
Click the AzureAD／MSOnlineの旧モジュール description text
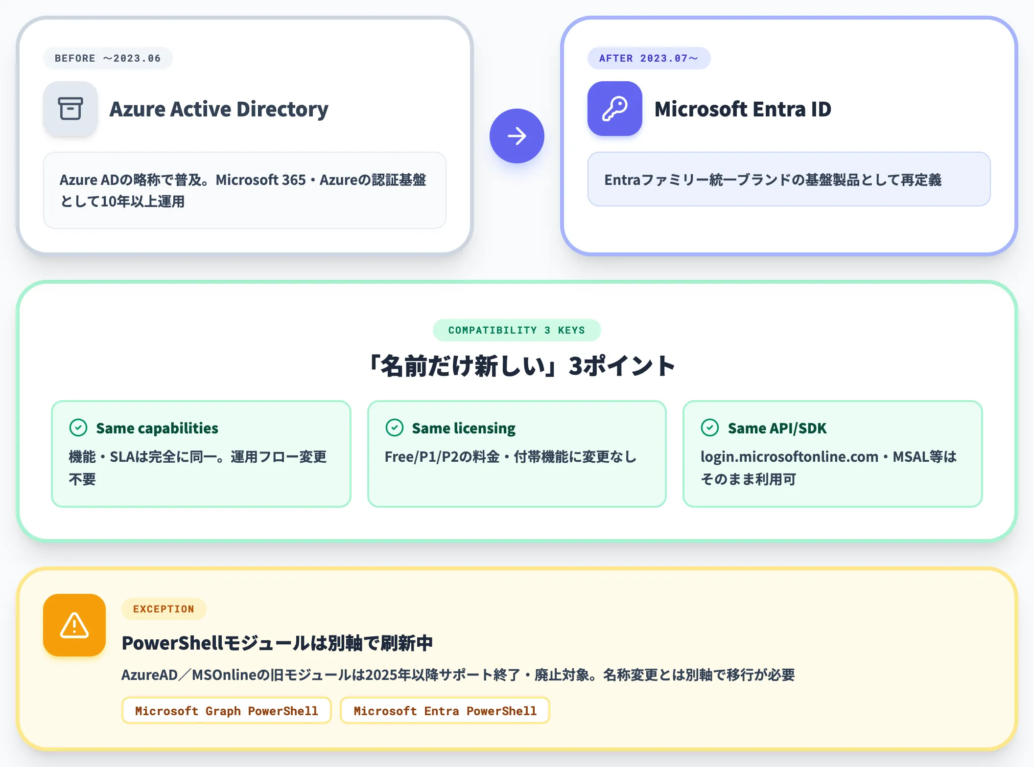(458, 675)
